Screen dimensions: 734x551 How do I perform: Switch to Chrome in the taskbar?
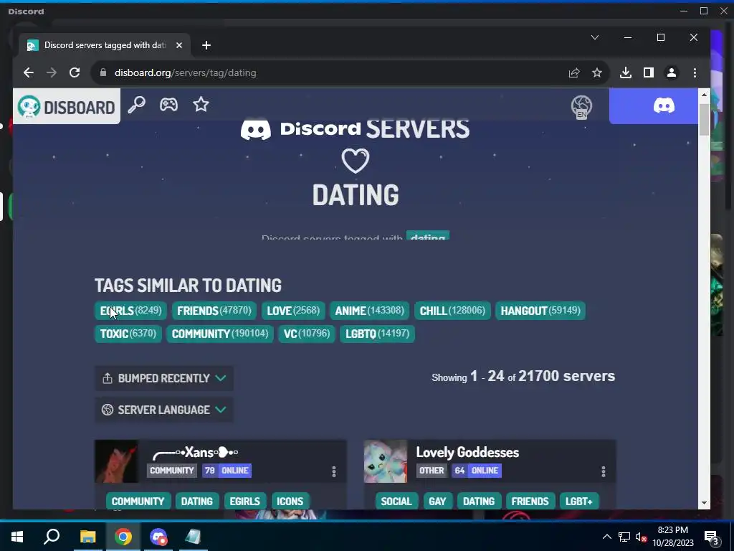[123, 537]
